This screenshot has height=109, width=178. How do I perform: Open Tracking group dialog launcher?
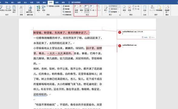[x=120, y=15]
